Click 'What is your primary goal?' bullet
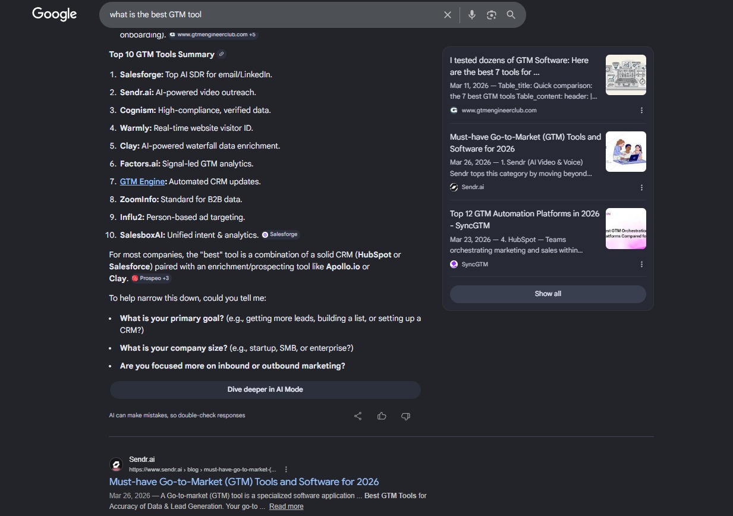The height and width of the screenshot is (516, 733). (270, 324)
